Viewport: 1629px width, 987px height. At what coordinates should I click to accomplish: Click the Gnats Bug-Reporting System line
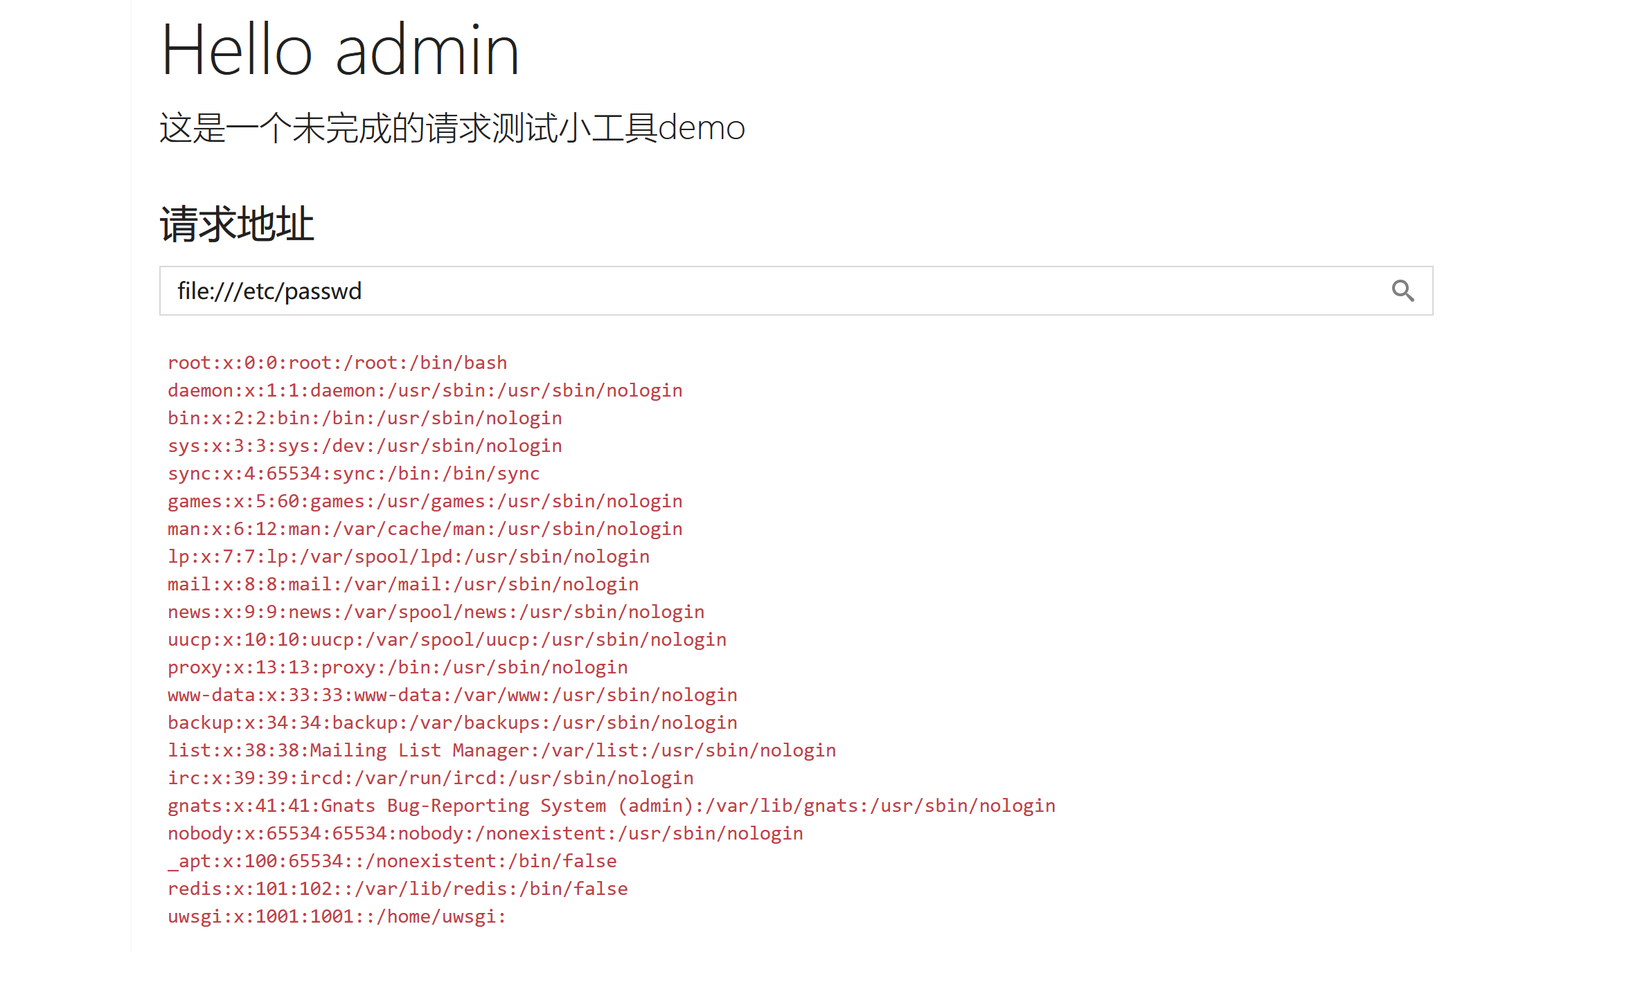(611, 806)
